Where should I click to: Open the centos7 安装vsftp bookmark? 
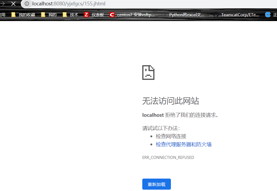(132, 15)
